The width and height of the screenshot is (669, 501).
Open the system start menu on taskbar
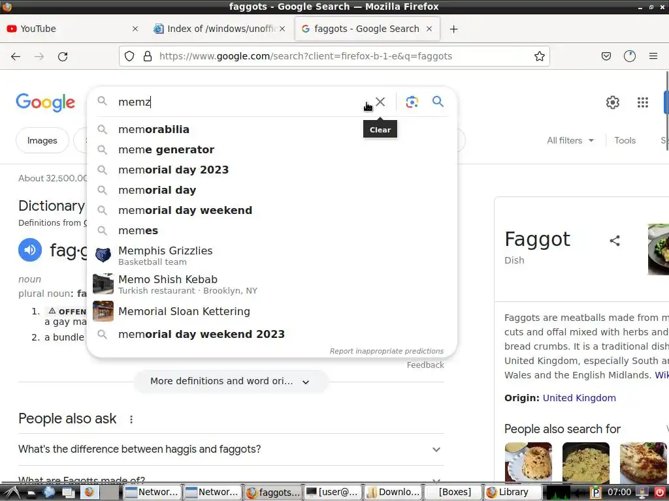(12, 493)
